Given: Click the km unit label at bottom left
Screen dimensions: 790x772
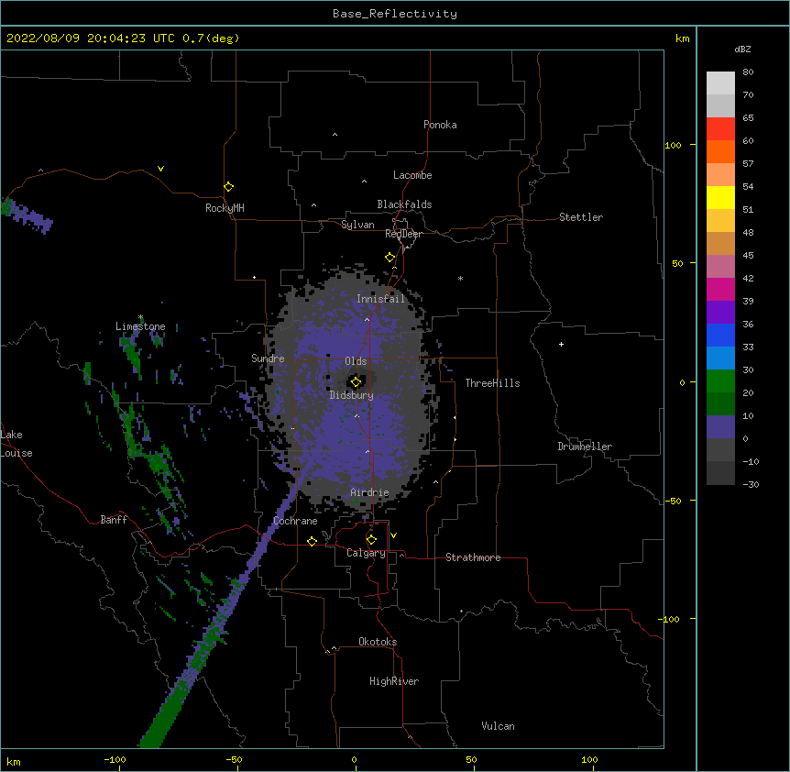Looking at the screenshot, I should (14, 761).
